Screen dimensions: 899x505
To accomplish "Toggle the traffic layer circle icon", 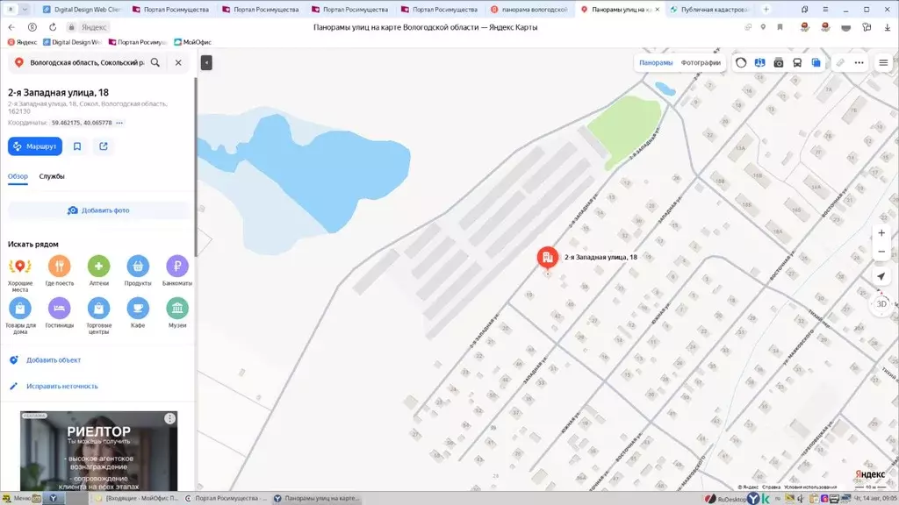I will click(741, 62).
